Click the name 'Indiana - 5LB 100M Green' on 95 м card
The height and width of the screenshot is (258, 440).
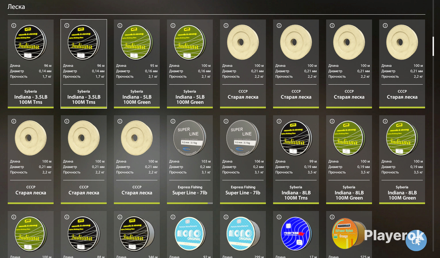[137, 99]
